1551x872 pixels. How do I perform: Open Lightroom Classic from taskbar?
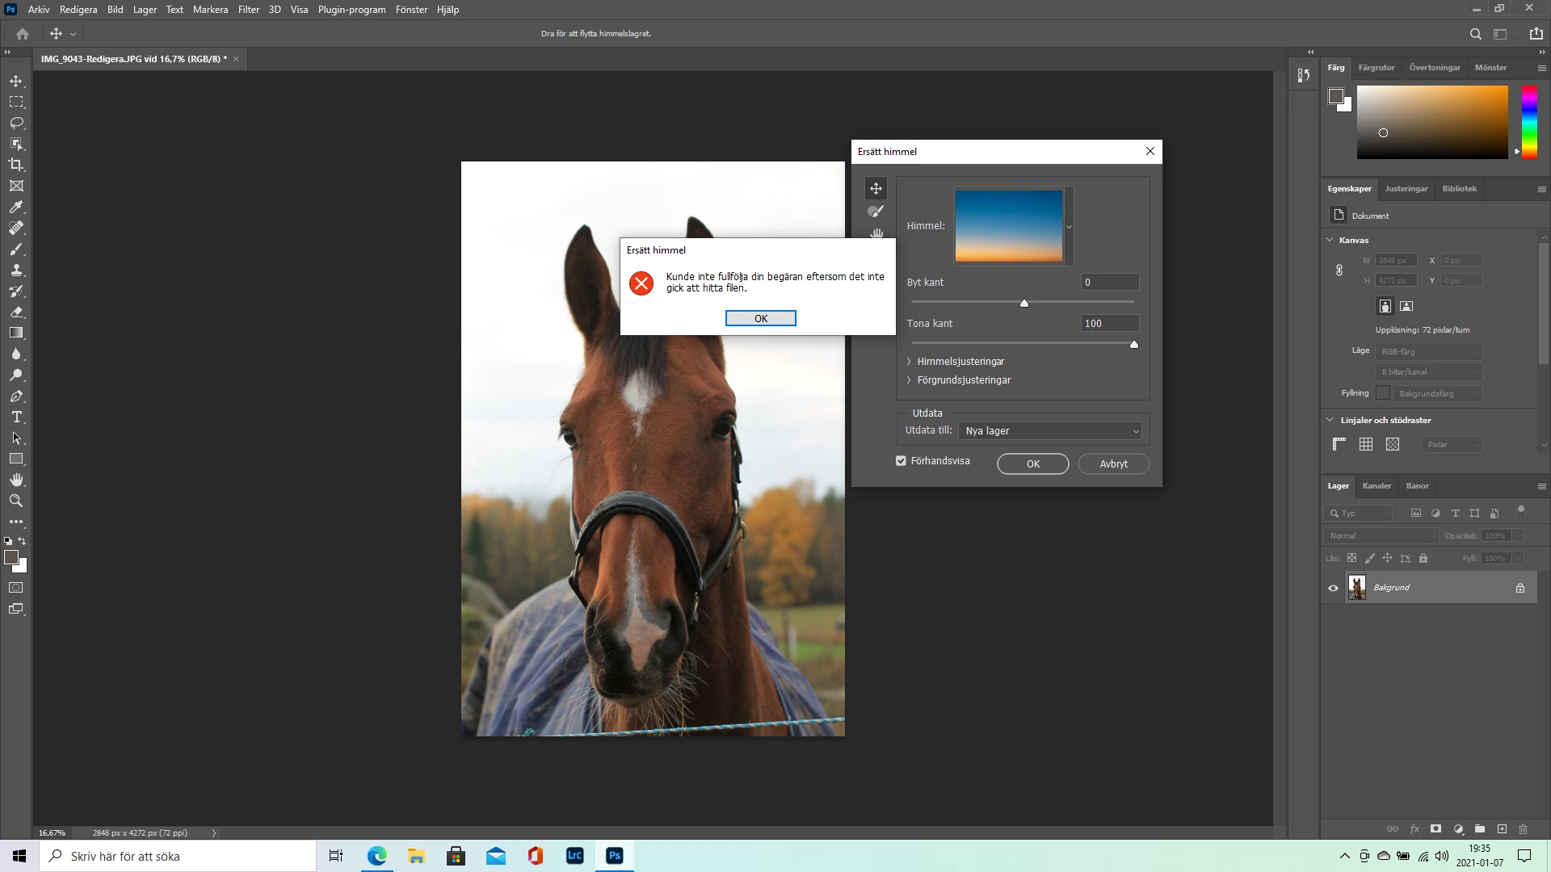point(574,856)
